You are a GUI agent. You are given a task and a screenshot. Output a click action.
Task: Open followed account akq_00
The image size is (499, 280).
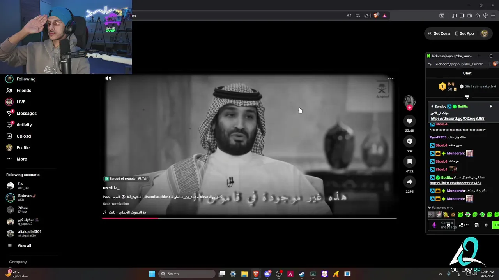coord(18,186)
